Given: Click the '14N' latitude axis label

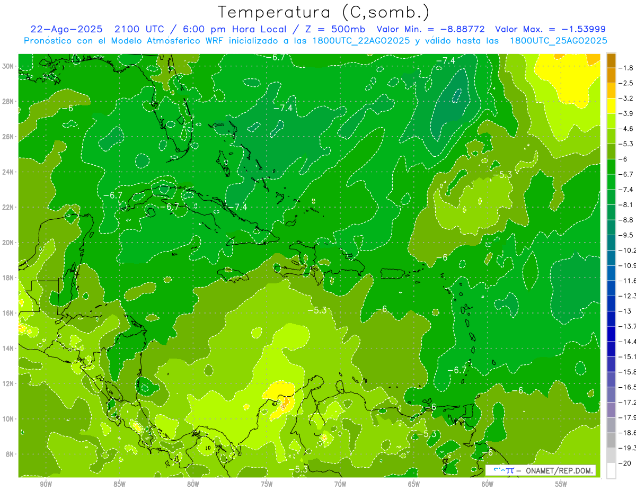Looking at the screenshot, I should click(x=9, y=348).
